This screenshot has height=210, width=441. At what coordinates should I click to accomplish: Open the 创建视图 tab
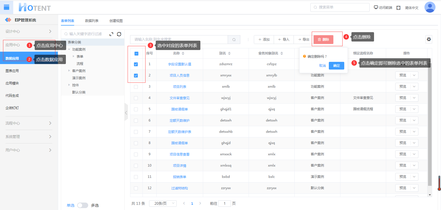(116, 21)
